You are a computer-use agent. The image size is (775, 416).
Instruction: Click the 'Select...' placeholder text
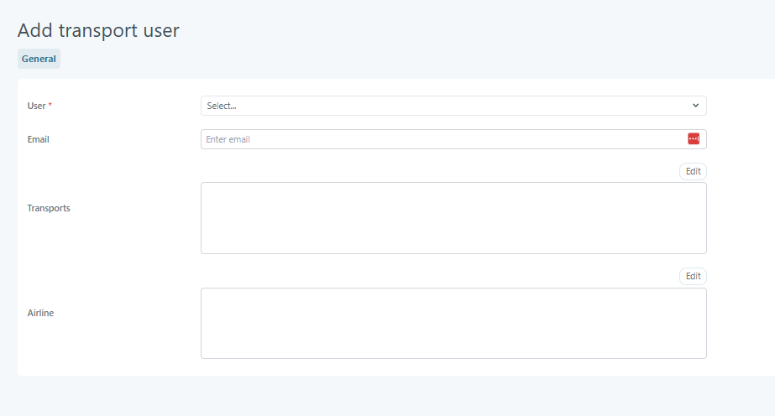[x=222, y=106]
